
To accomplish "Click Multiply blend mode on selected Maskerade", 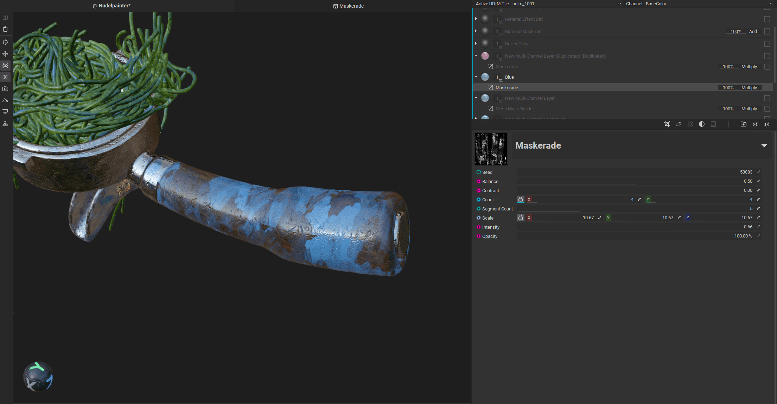I will (x=749, y=88).
